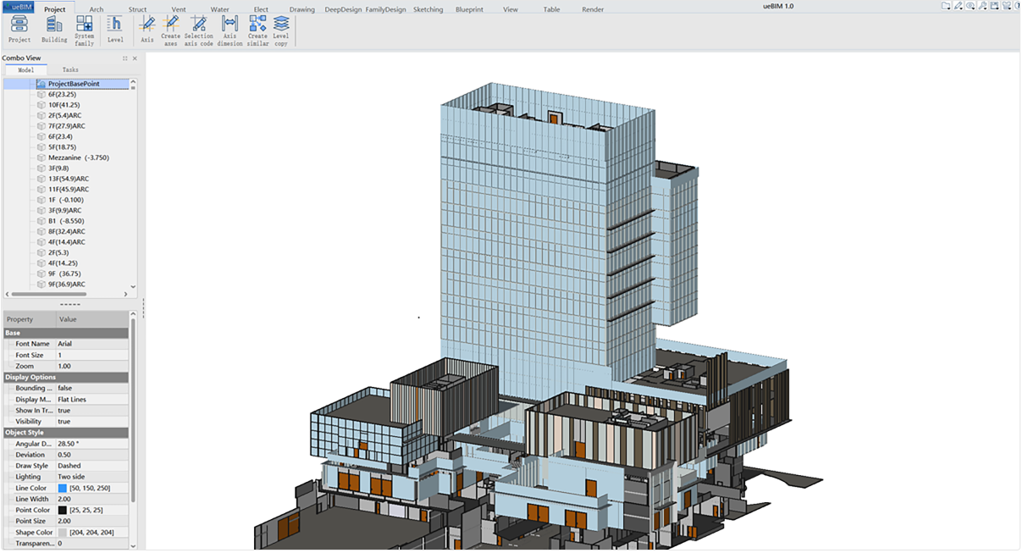Switch to the Struct ribbon tab

[137, 9]
